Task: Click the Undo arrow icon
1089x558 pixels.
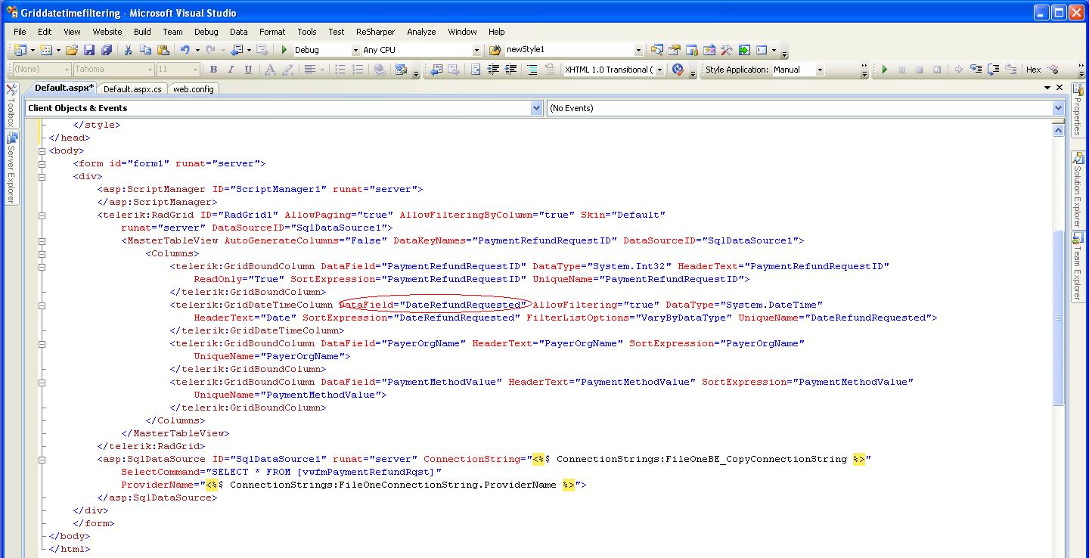Action: tap(185, 50)
